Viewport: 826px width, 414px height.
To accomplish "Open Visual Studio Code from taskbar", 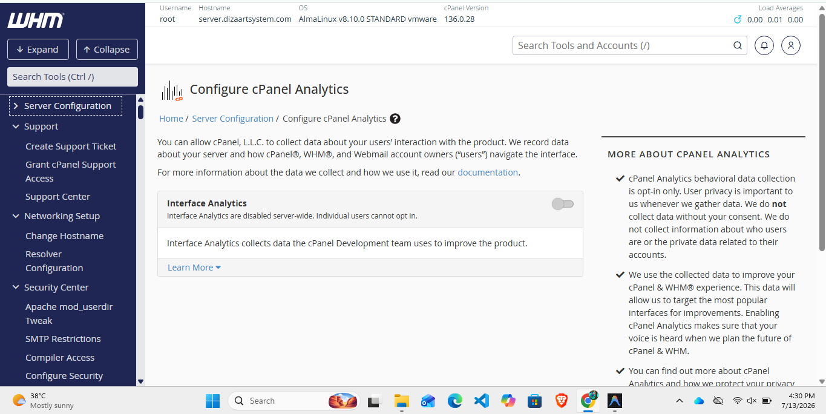I will pos(482,401).
